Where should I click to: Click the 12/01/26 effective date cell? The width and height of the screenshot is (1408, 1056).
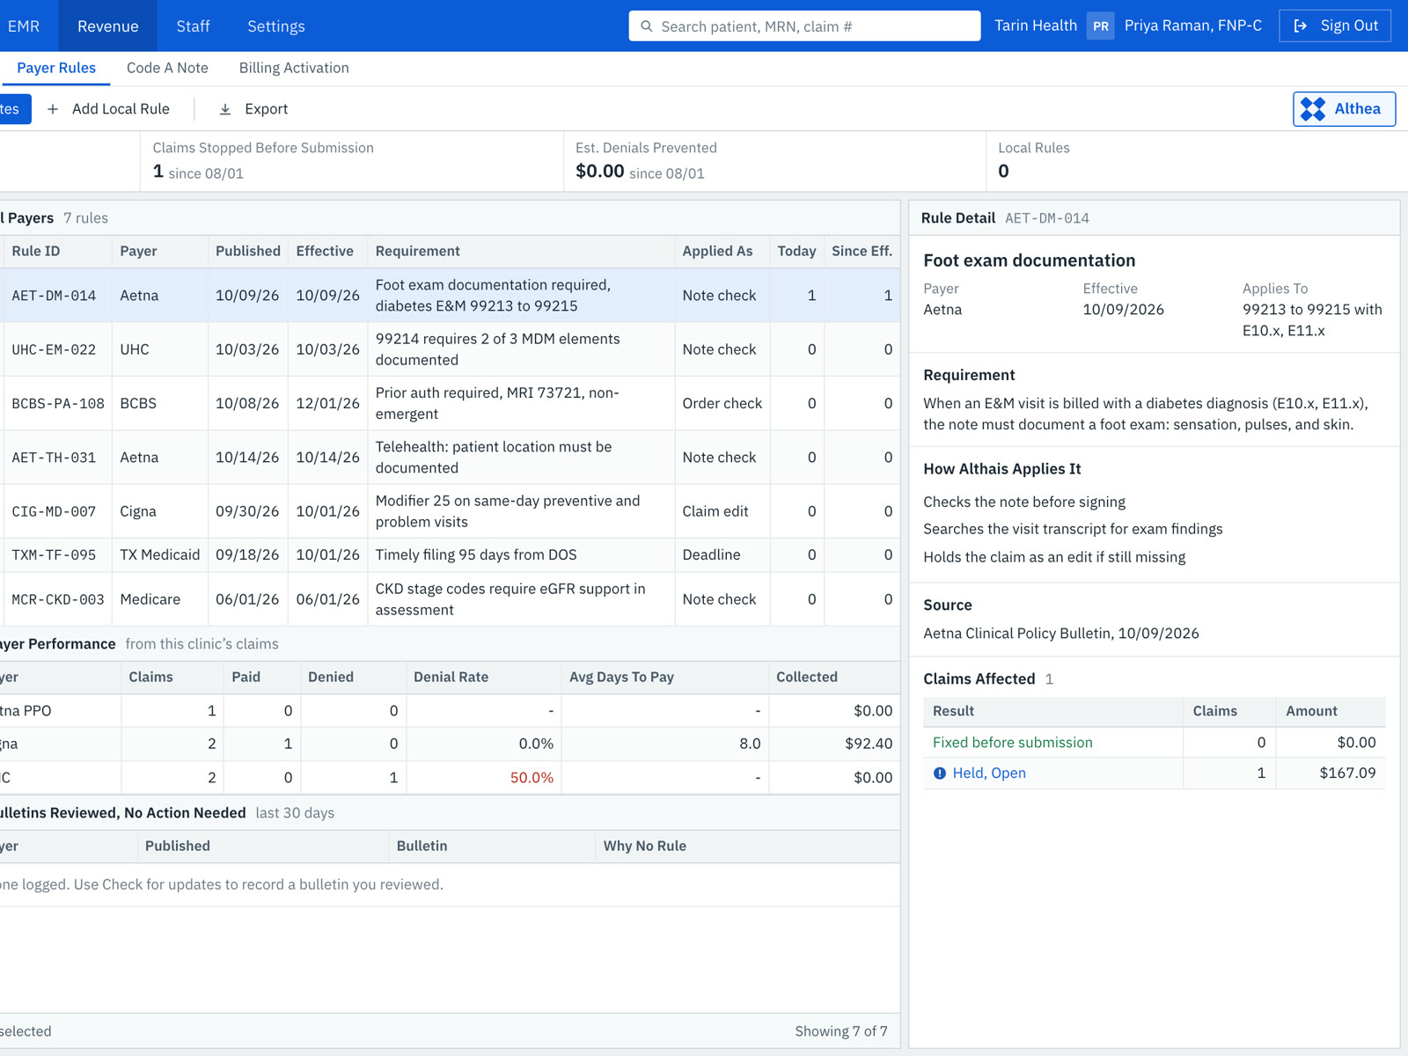(327, 404)
